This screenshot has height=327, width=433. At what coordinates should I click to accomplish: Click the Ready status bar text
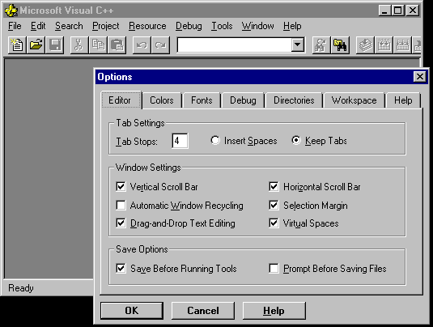pyautogui.click(x=21, y=288)
